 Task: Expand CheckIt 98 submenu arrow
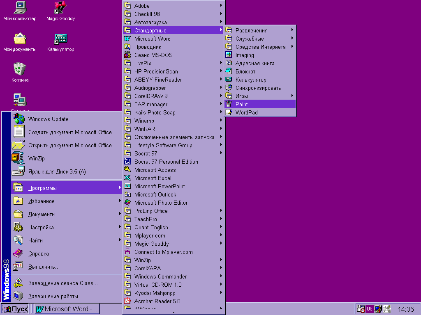(221, 14)
